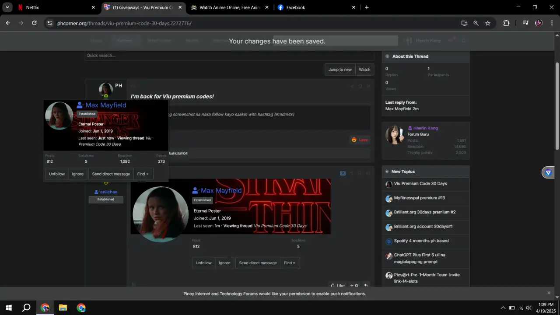This screenshot has height=315, width=560.
Task: Open the taskbar Wi-Fi network icon
Action: coord(521,308)
